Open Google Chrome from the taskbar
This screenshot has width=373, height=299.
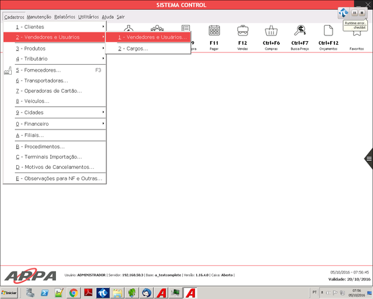(73, 292)
